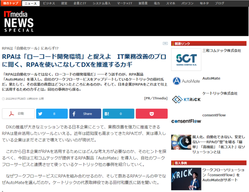
Task: Click the Hatena B! icon
Action: pos(107,114)
